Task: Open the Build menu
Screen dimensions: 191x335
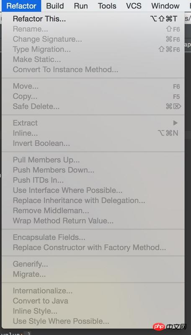Action: click(x=55, y=6)
